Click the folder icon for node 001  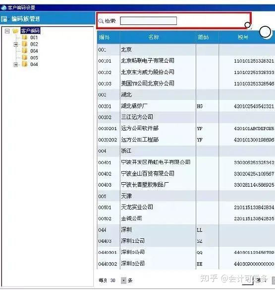(25, 38)
